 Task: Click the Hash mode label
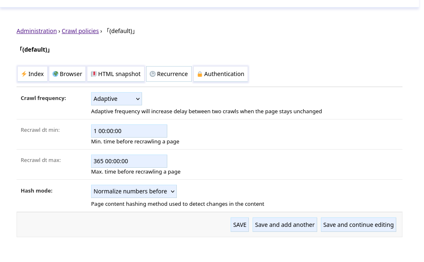36,191
